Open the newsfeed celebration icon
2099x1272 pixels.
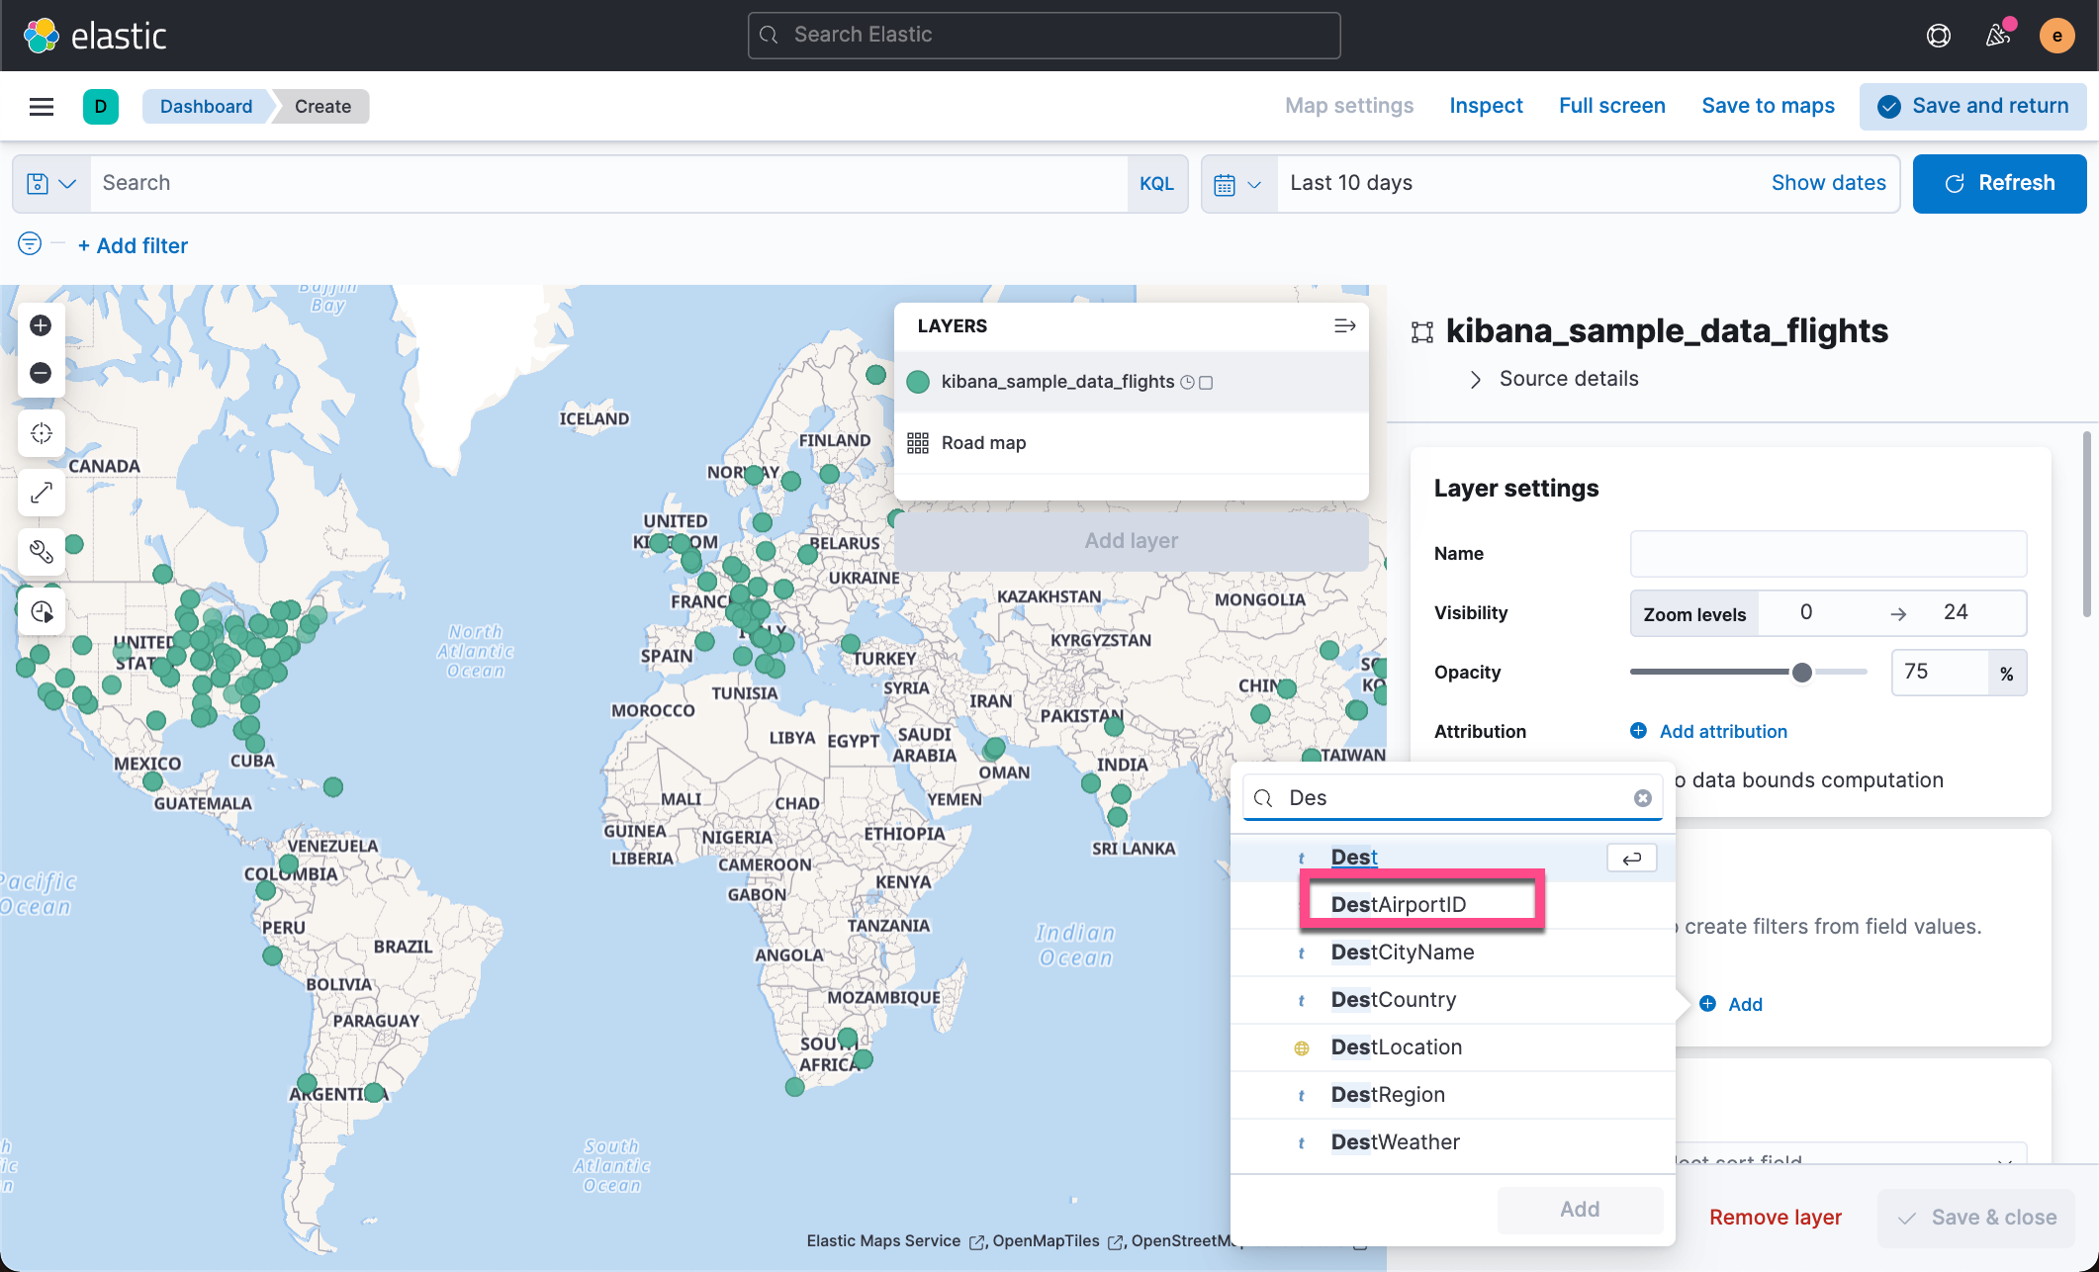click(1998, 36)
